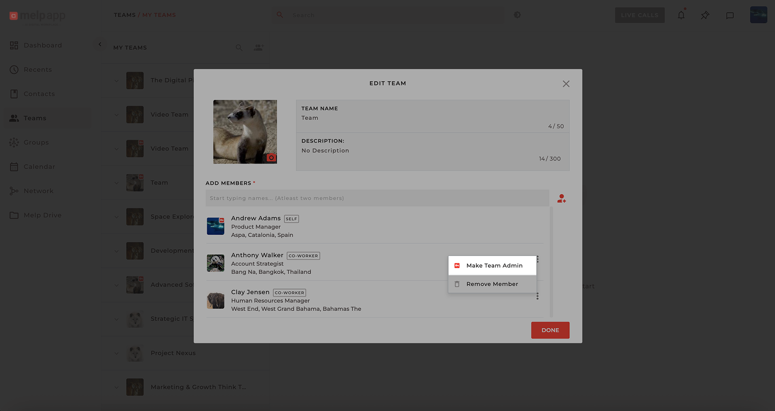Open Clay Jensen's three-dot options menu

537,297
